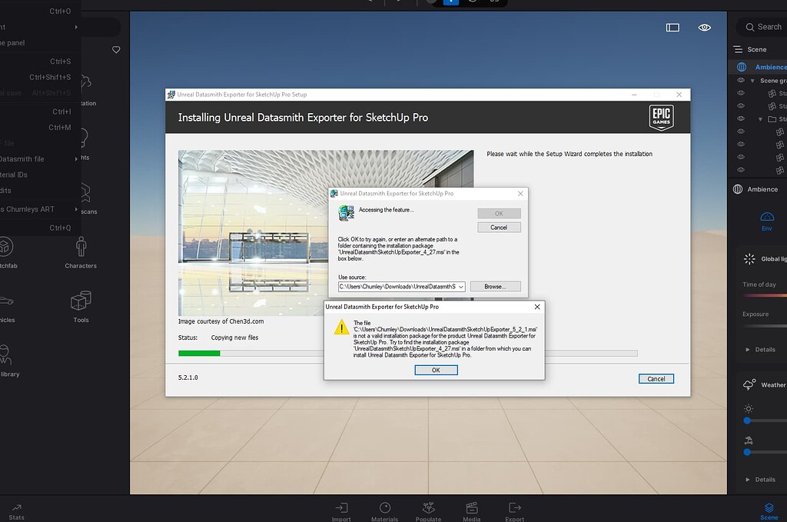Viewport: 787px width, 522px height.
Task: Click the Search field in the Scene panel
Action: 765,27
